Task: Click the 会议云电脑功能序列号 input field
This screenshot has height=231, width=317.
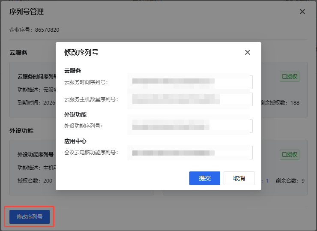Action: (190, 153)
